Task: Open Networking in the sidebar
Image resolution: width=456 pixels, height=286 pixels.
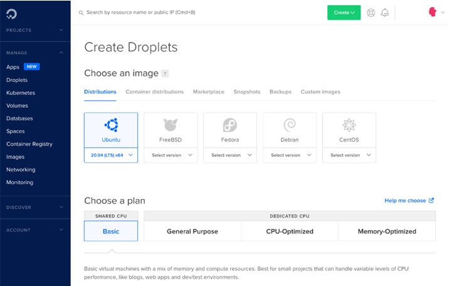Action: click(x=21, y=170)
